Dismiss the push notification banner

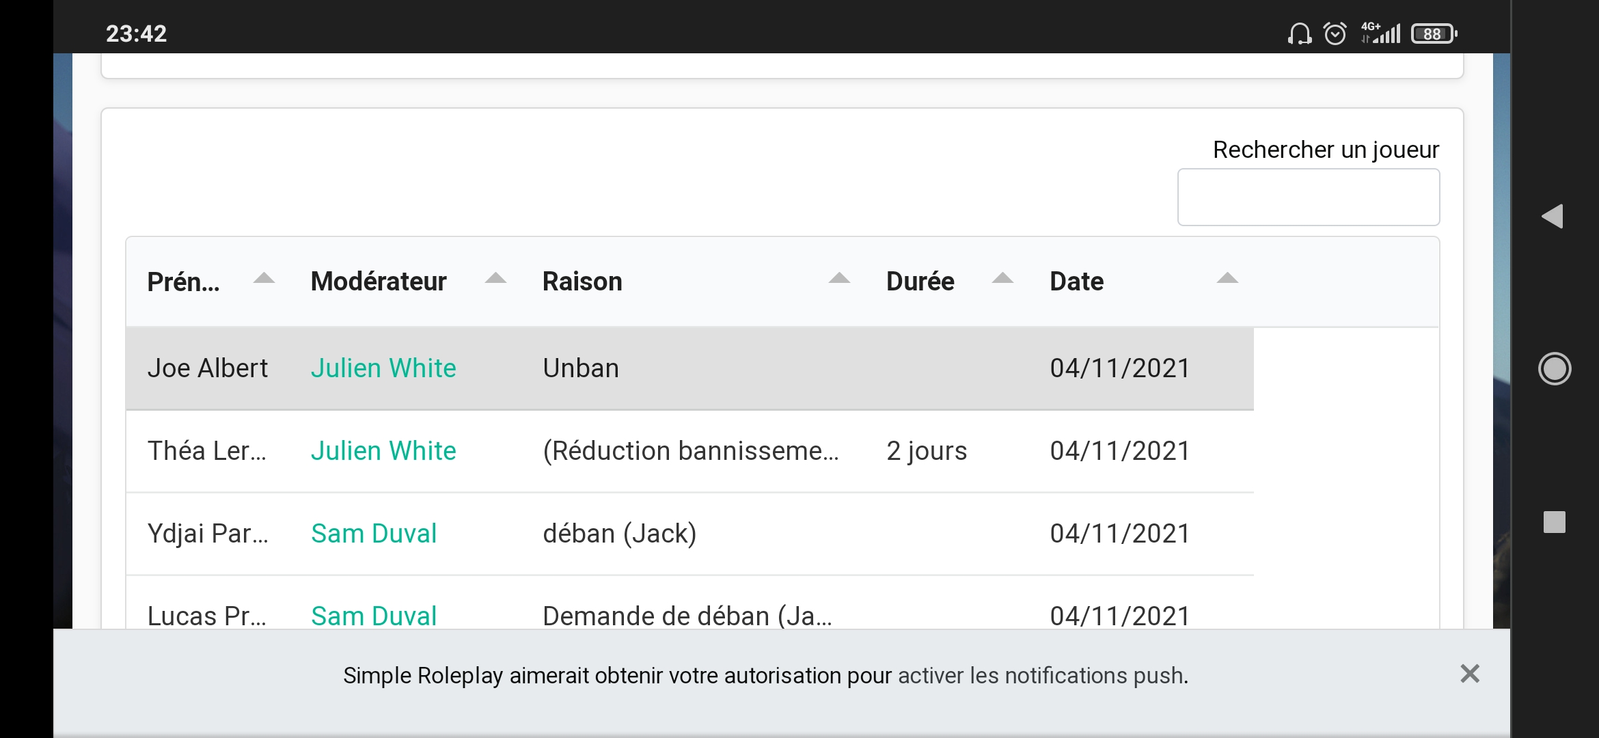[1470, 674]
